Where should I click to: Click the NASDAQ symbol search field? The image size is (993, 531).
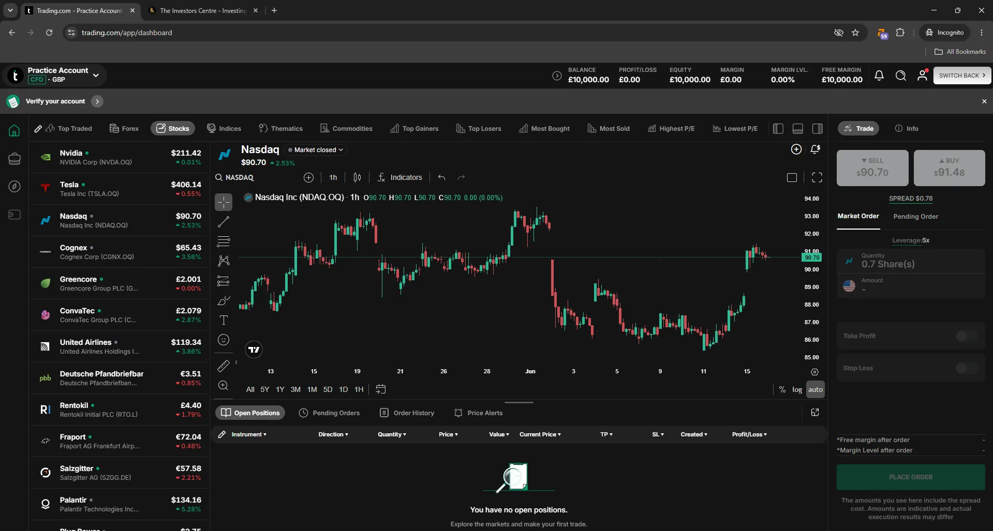point(256,177)
